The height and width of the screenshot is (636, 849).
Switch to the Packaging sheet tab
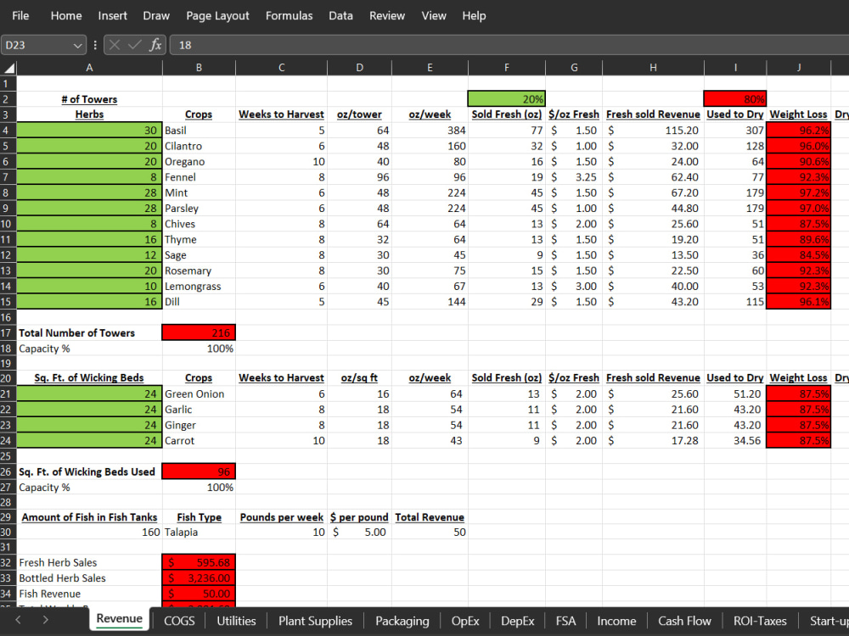[402, 620]
